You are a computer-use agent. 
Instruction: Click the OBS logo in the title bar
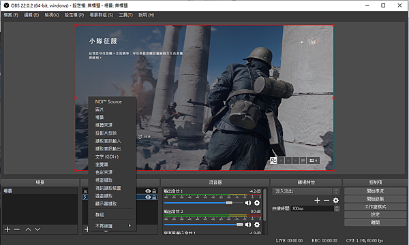[6, 5]
